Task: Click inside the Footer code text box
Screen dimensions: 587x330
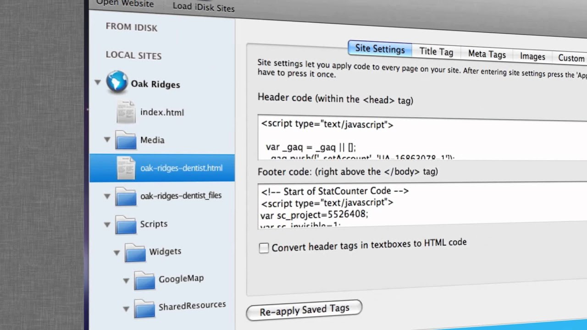Action: [422, 206]
